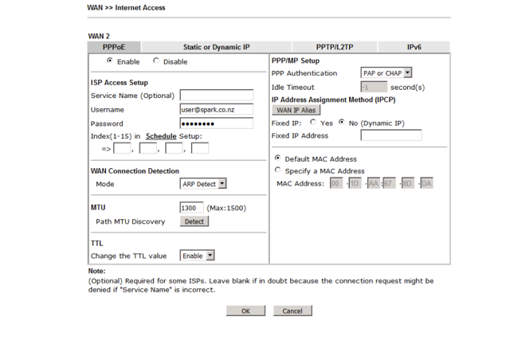Cancel the WAN configuration changes
The height and width of the screenshot is (348, 510).
(x=292, y=311)
